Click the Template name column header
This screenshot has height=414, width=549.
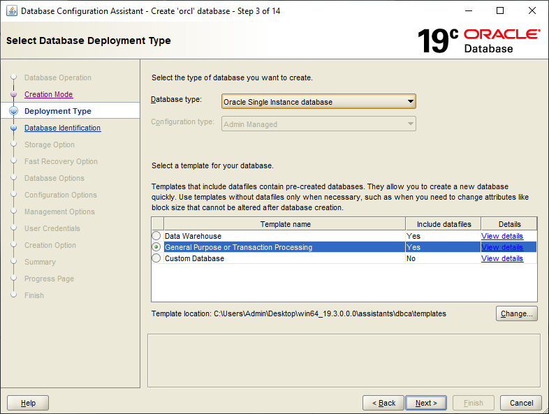coord(285,224)
